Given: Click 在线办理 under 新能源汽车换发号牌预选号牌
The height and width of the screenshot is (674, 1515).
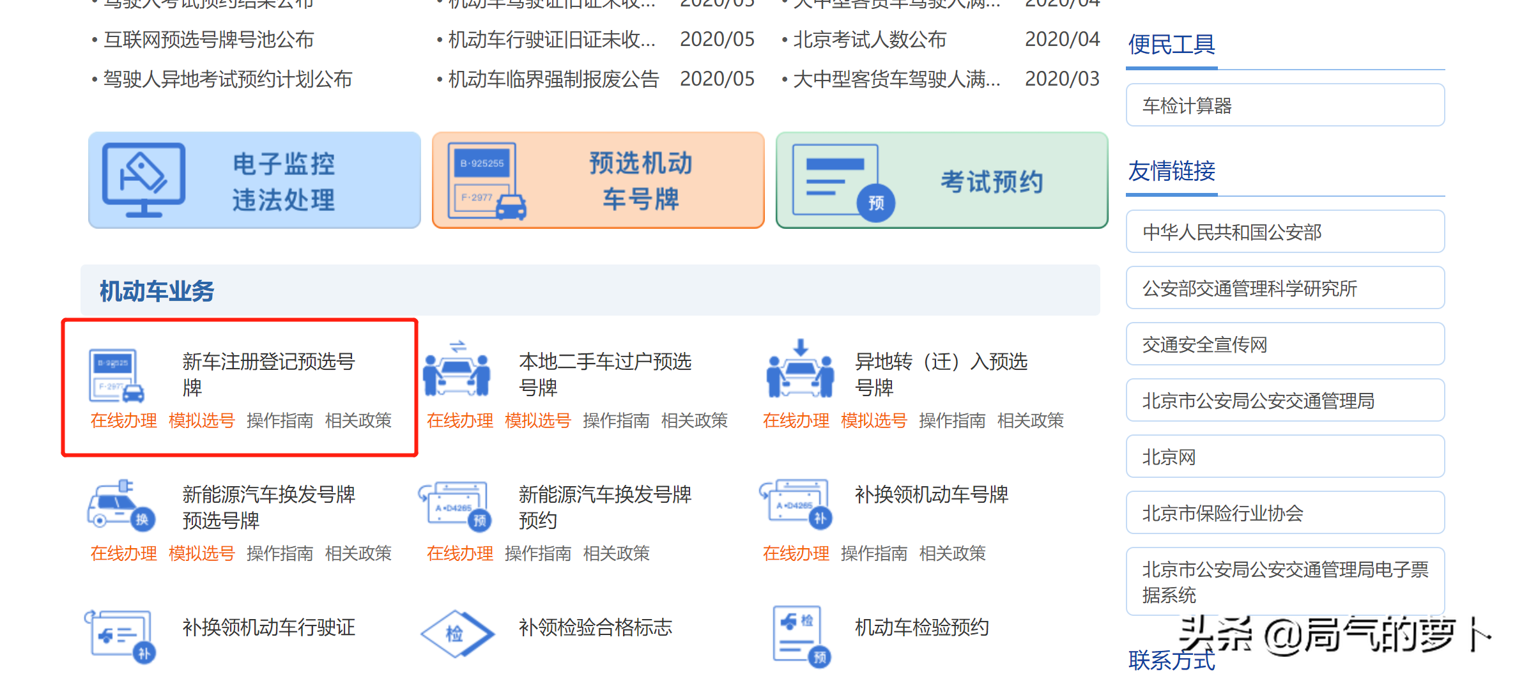Looking at the screenshot, I should point(123,554).
